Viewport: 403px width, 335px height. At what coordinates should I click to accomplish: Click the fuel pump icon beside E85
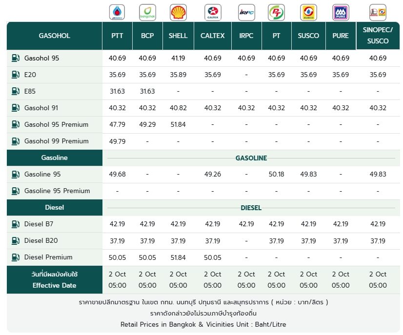tap(16, 91)
